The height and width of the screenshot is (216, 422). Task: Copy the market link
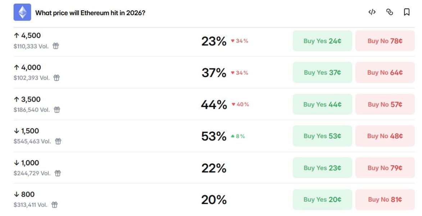tap(389, 12)
